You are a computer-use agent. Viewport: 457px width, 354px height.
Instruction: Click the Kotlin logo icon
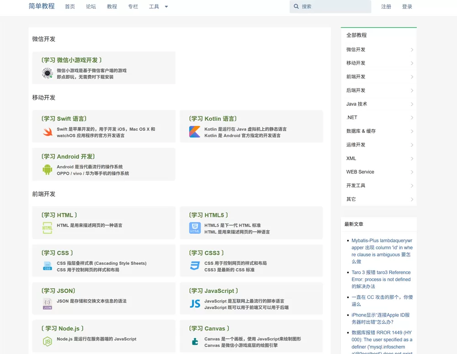tap(195, 132)
